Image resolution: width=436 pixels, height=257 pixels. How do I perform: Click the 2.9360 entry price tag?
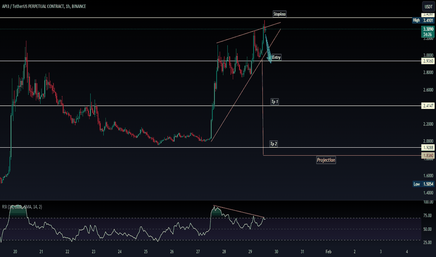point(428,61)
